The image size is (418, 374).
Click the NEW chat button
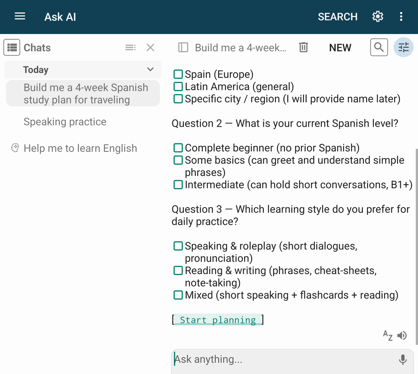point(340,48)
